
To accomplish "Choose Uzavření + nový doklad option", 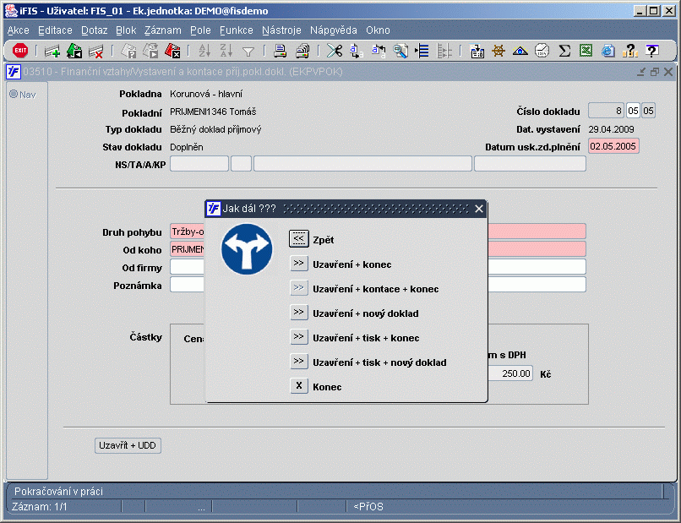I will (298, 313).
